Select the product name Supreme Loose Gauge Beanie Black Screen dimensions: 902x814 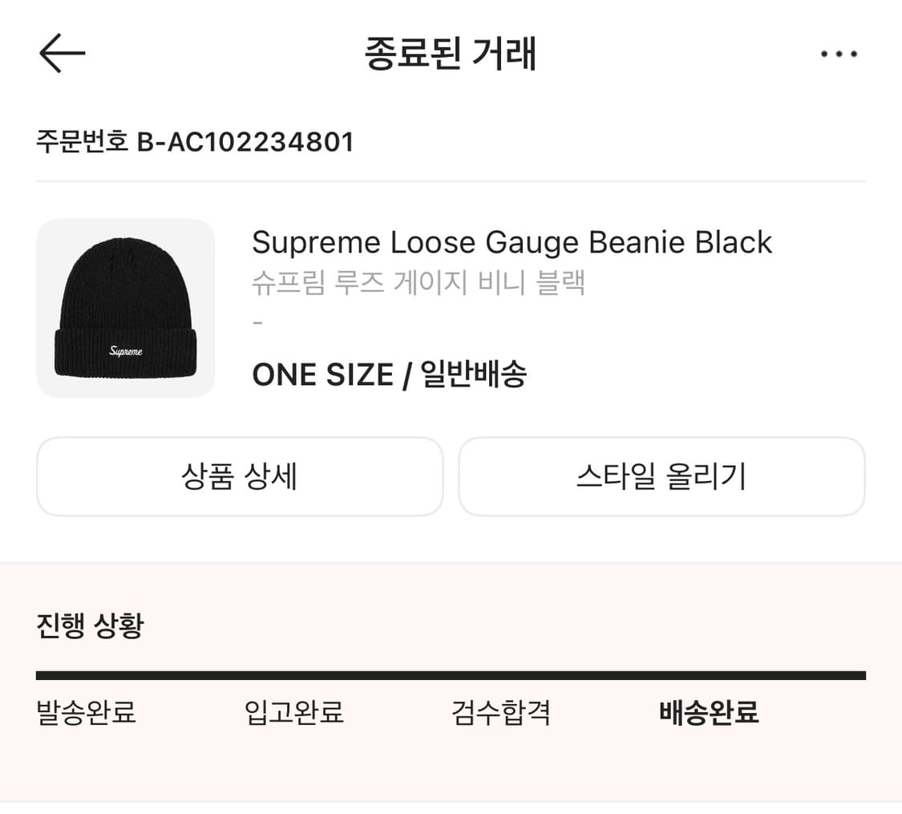[512, 241]
